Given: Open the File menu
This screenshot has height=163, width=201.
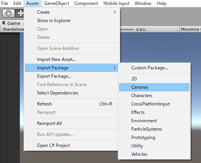Looking at the screenshot, I should coord(5,3).
